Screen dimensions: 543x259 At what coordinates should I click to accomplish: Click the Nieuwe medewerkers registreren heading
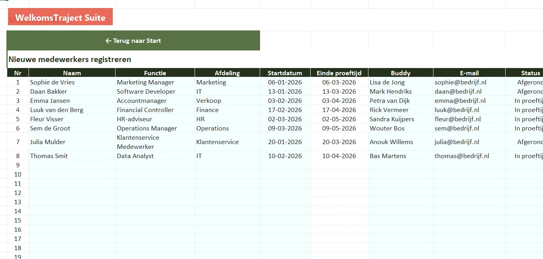coord(70,60)
